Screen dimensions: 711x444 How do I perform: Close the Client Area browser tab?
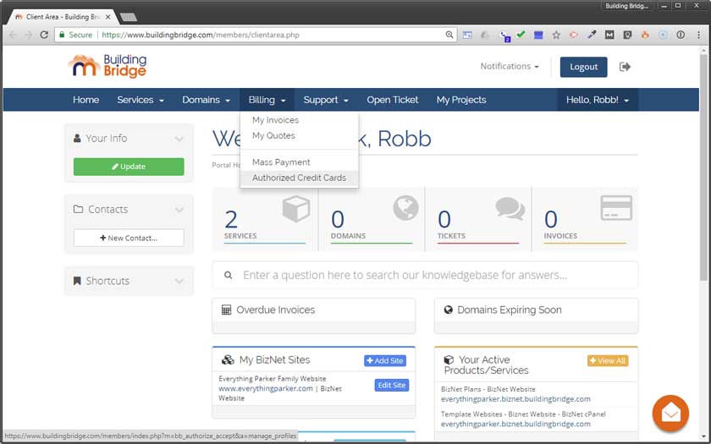point(108,17)
